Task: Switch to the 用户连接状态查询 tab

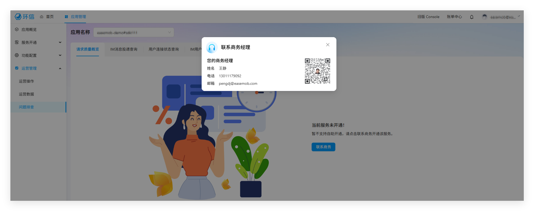Action: coord(164,49)
